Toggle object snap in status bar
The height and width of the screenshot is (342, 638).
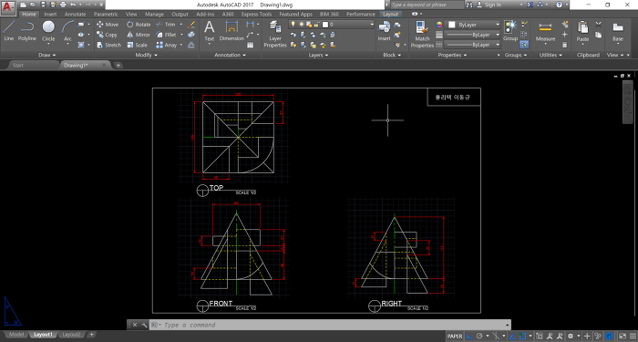click(x=522, y=337)
